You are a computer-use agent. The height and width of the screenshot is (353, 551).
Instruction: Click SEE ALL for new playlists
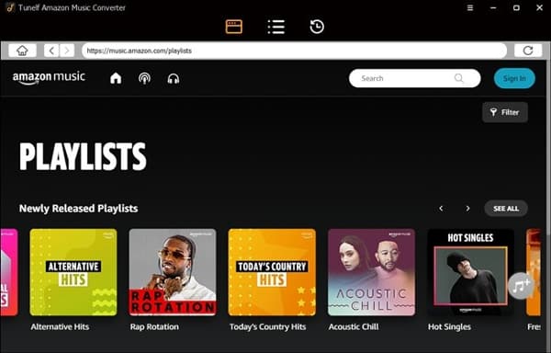506,209
